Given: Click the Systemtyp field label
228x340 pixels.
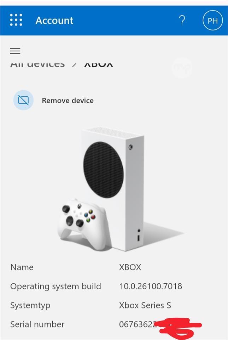Looking at the screenshot, I should (30, 306).
